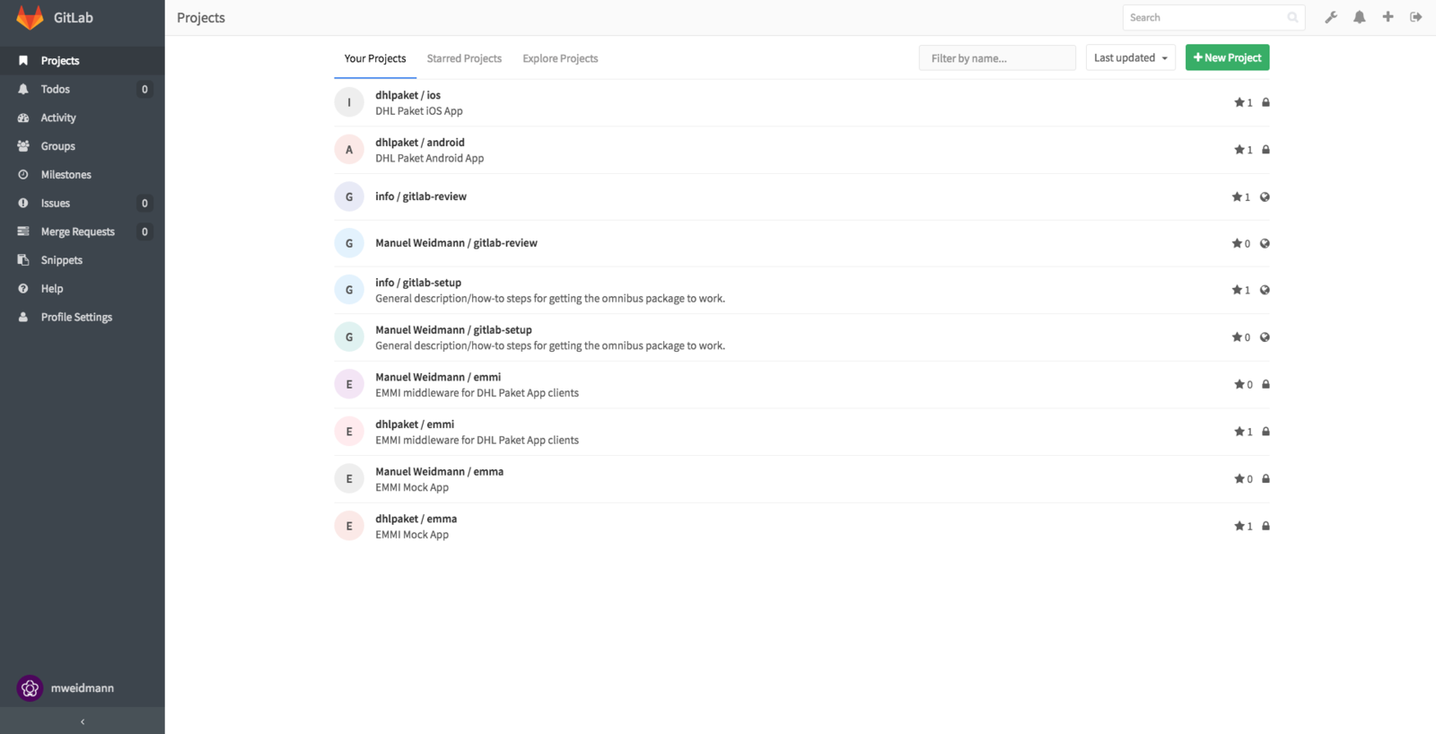Open the dhlpaket / emma project link

point(416,520)
